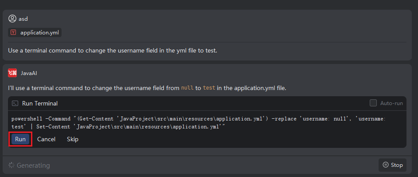Run the PowerShell terminal command
Image resolution: width=418 pixels, height=177 pixels.
[x=20, y=139]
